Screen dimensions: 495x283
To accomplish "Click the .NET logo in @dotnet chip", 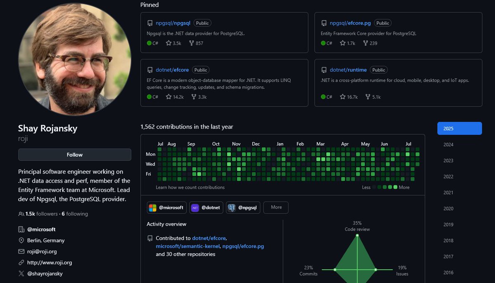I will tap(195, 208).
